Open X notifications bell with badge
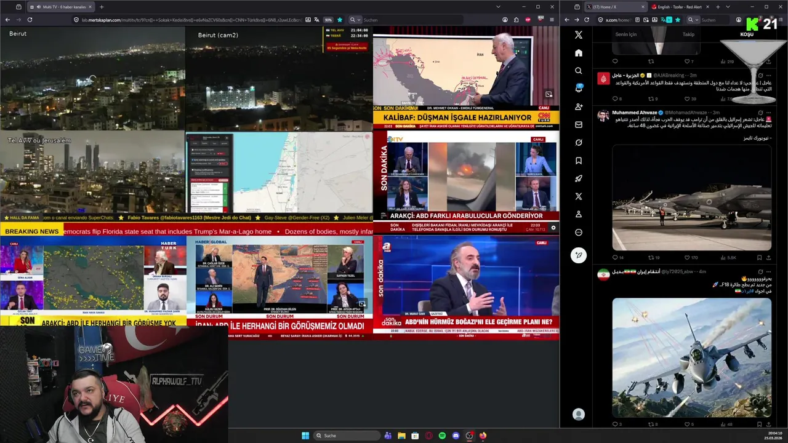This screenshot has width=788, height=443. point(579,89)
